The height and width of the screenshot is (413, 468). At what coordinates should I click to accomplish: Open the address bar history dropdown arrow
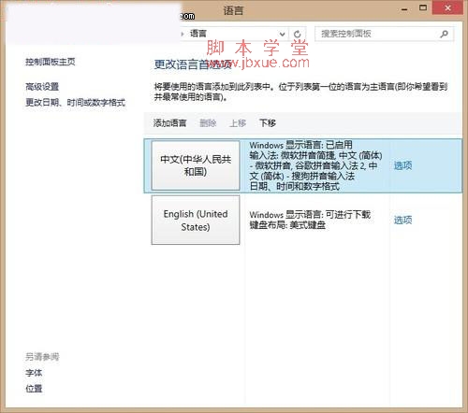click(282, 34)
